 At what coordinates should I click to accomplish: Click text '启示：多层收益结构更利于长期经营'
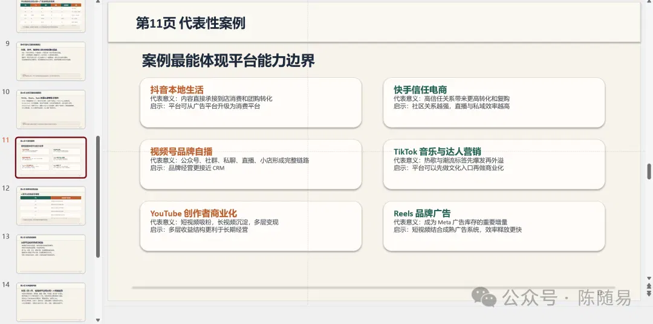click(199, 230)
